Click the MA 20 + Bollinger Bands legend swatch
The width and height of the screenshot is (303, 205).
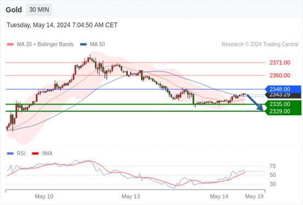[x=10, y=44]
